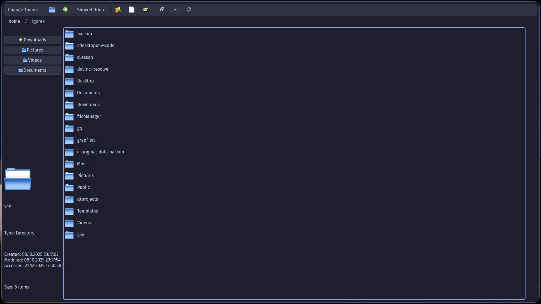Click the tag-shaped paste icon
Screen dimensions: 541x304
click(x=189, y=10)
